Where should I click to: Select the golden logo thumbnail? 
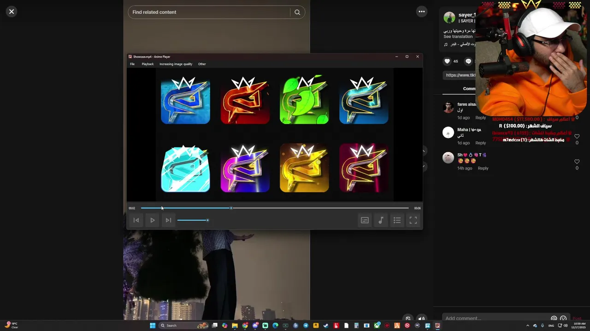point(304,168)
